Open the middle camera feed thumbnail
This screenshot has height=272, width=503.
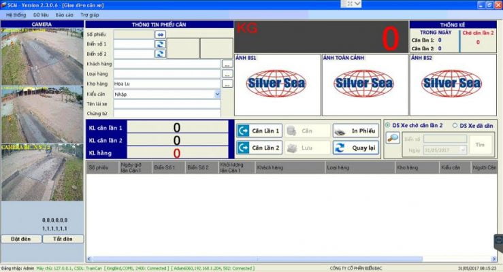coord(42,114)
